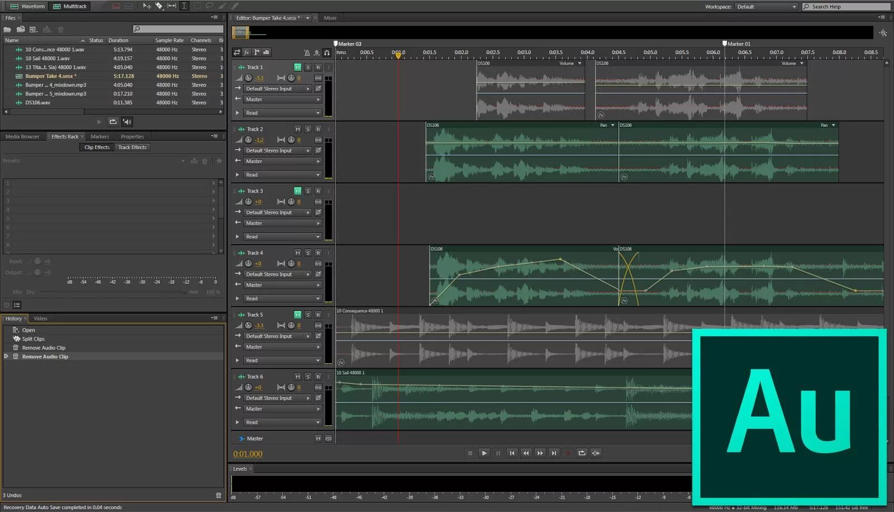Click the Files panel horizontal scrollbar
The height and width of the screenshot is (512, 894).
click(x=113, y=112)
